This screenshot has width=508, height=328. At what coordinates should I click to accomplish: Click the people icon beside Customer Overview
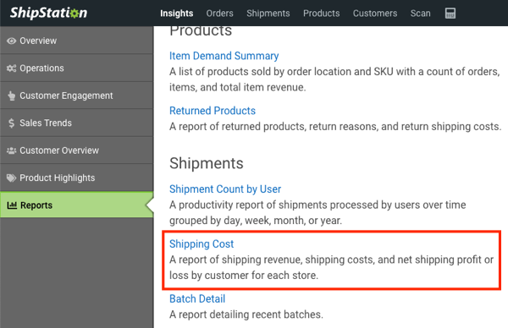(11, 150)
